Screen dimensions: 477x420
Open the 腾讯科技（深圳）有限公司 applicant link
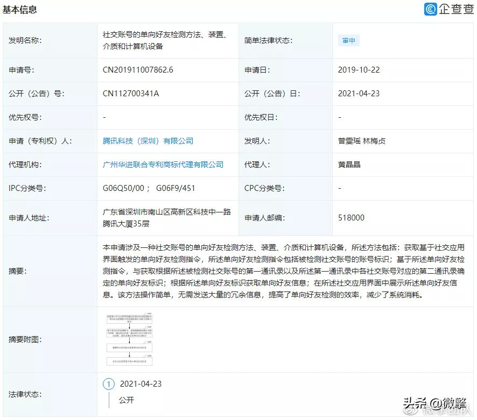149,141
